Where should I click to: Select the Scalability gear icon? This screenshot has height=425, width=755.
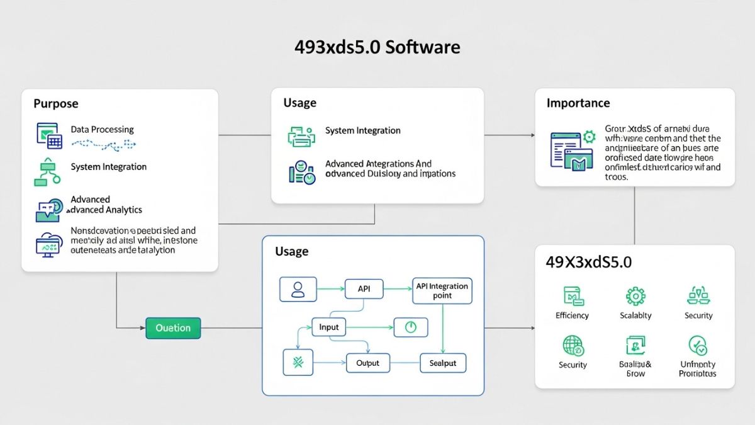(x=635, y=296)
